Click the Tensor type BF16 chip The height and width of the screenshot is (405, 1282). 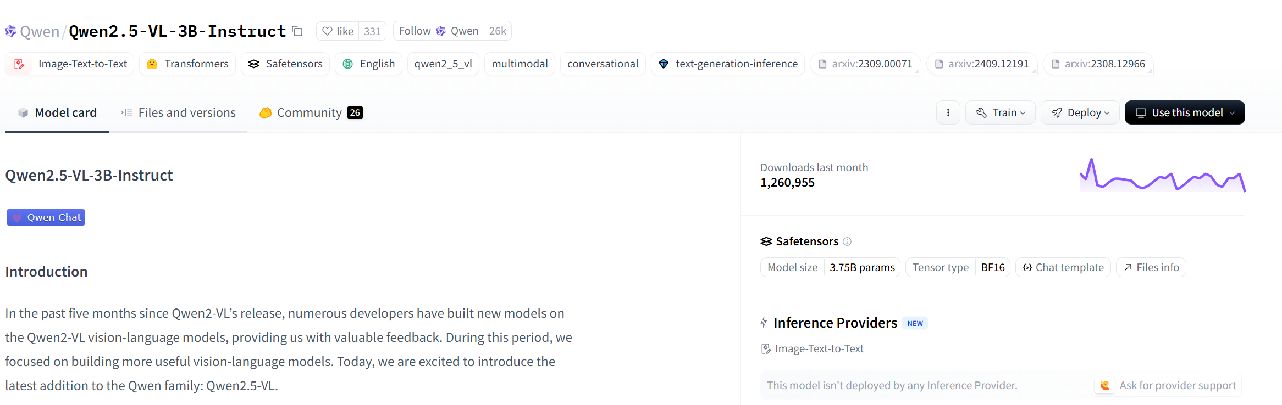[x=958, y=267]
